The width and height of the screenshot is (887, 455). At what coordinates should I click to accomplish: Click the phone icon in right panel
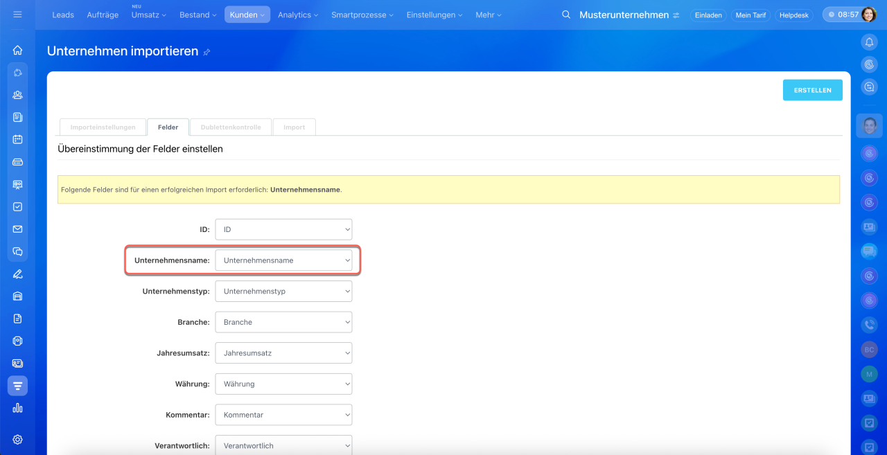869,324
